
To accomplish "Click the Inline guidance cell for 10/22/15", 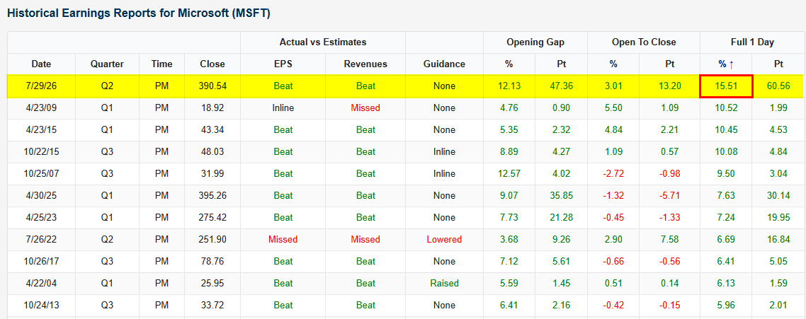I will pyautogui.click(x=444, y=151).
